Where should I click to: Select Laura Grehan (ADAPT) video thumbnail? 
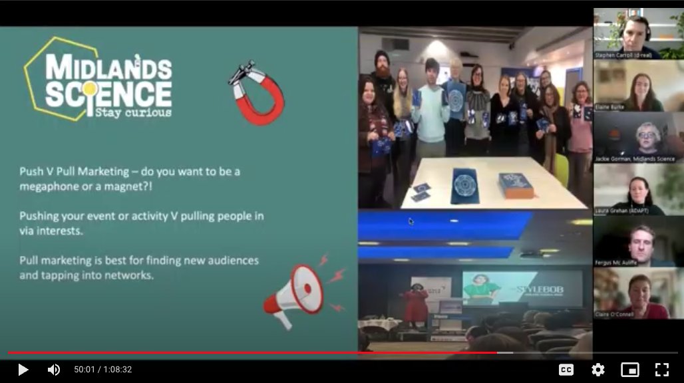[639, 189]
